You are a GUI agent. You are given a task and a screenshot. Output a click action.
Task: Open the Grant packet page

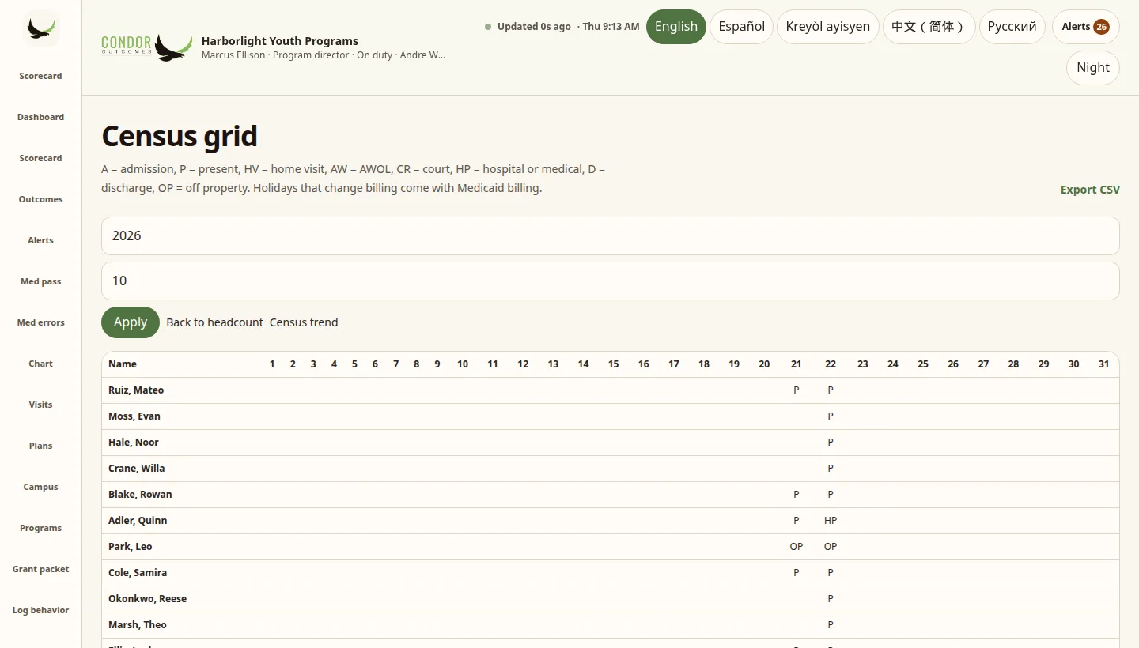(x=41, y=569)
